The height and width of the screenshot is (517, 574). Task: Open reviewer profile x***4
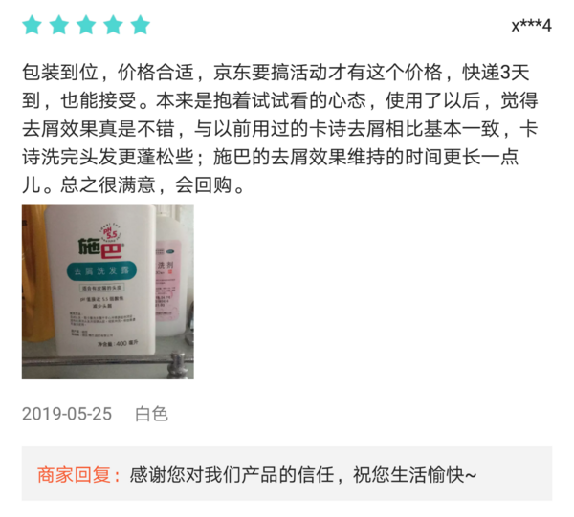click(532, 26)
